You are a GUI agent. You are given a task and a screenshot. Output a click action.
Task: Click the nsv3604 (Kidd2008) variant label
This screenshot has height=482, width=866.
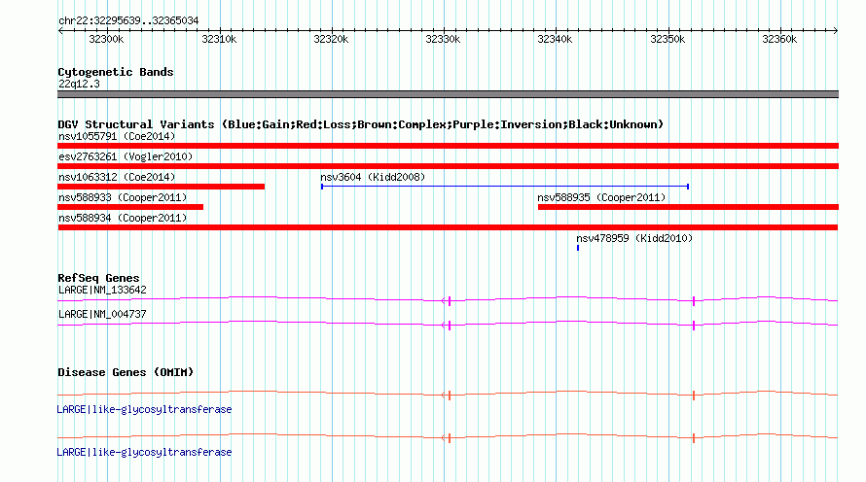373,177
